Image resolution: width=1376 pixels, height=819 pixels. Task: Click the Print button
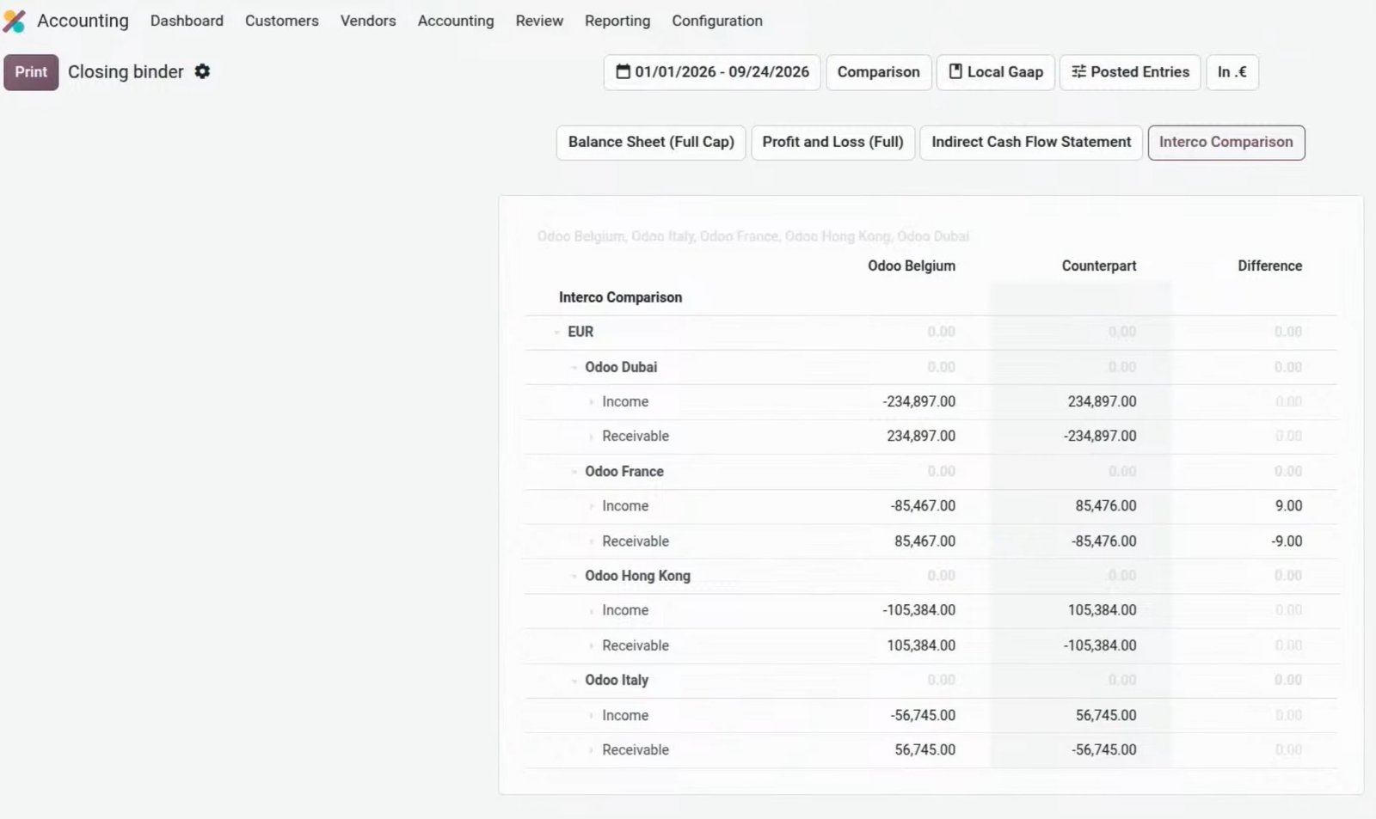tap(31, 72)
